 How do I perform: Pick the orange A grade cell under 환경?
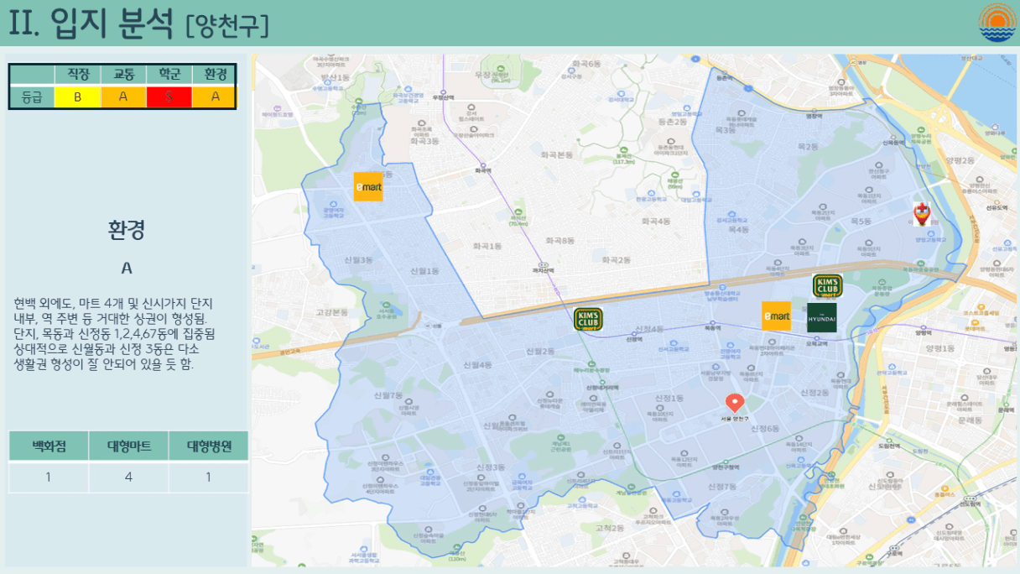pyautogui.click(x=215, y=97)
